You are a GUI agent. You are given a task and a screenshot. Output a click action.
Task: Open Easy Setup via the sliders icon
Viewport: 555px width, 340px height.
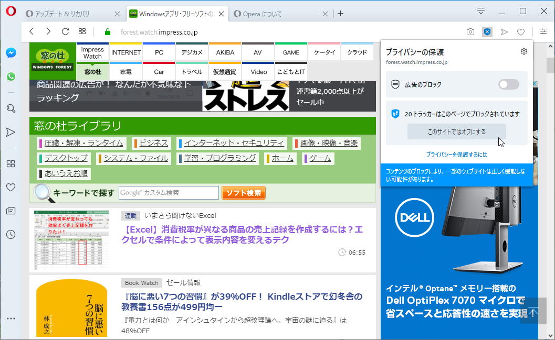coord(543,31)
